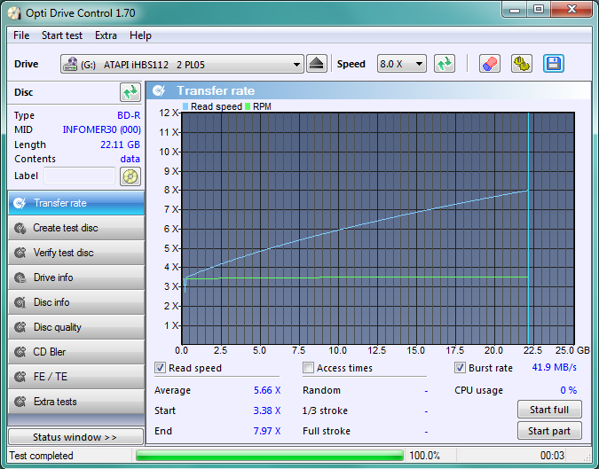The image size is (599, 469).
Task: Click the Contents value data
Action: (x=130, y=159)
